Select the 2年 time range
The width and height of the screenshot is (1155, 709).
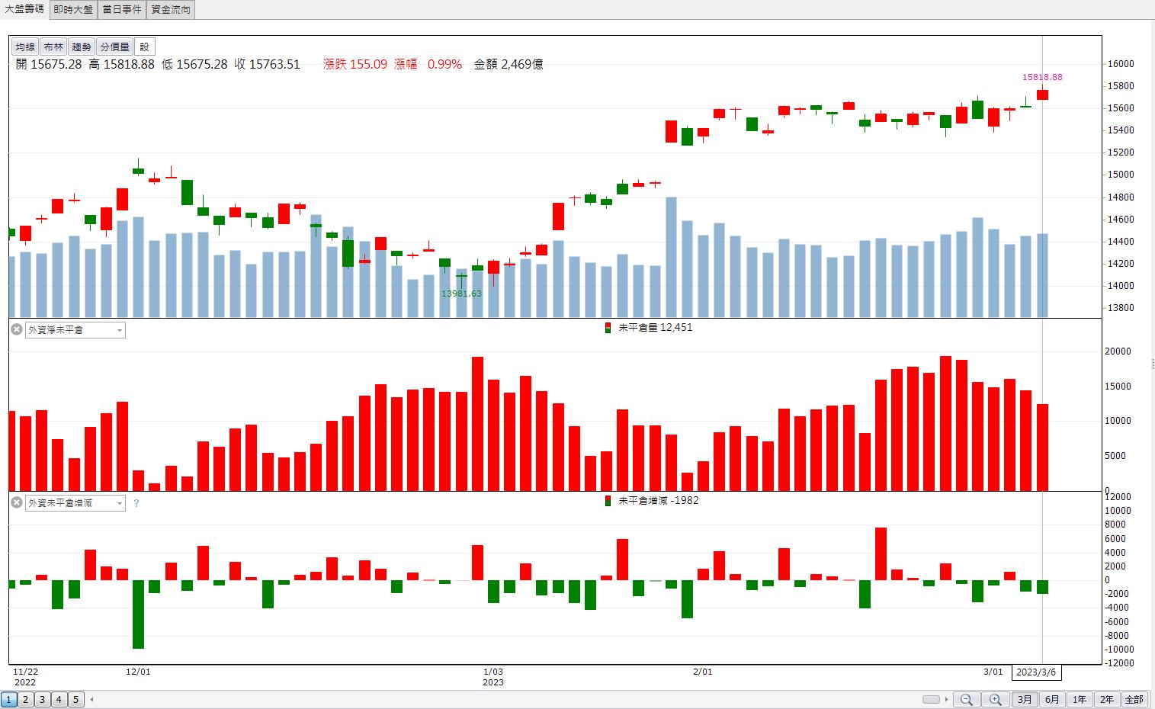[x=1107, y=699]
